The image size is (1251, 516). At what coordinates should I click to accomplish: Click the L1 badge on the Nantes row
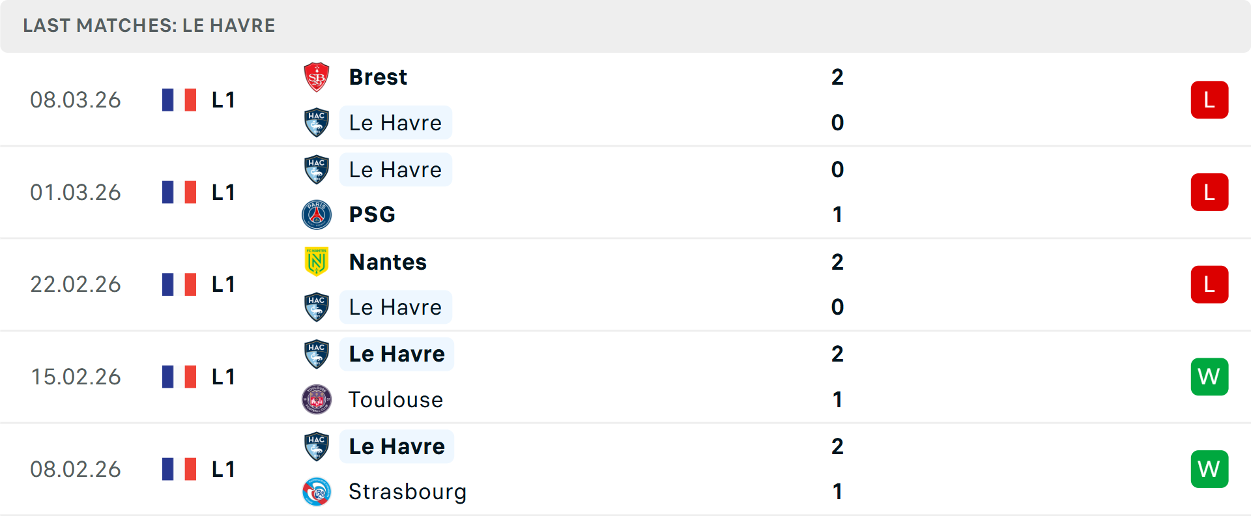point(223,284)
